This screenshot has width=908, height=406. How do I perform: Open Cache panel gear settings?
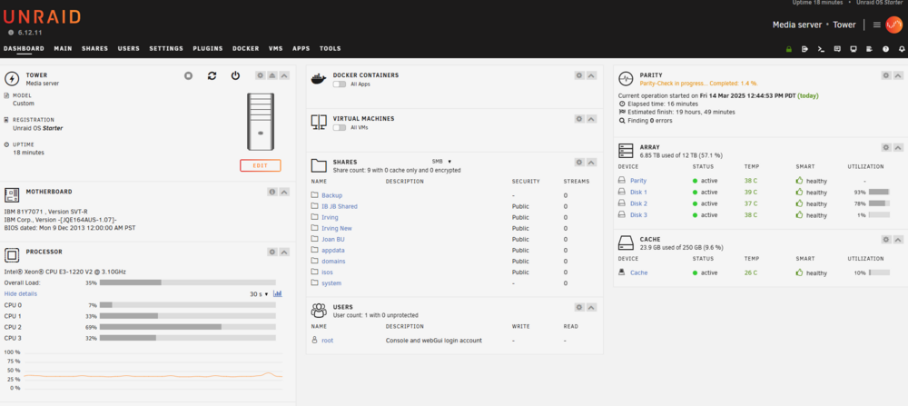[x=886, y=240]
